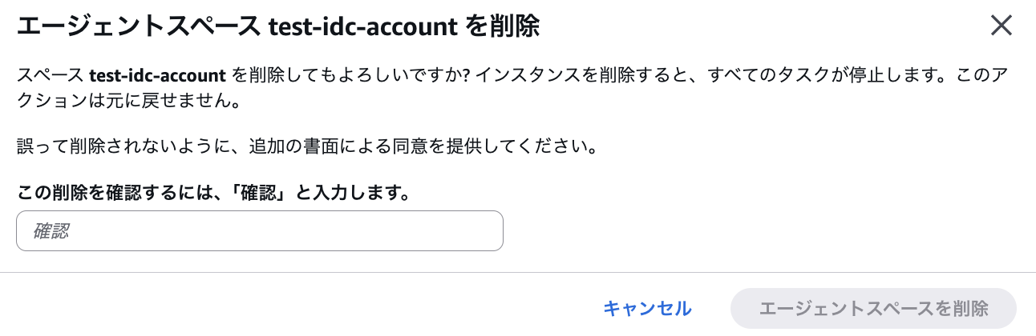1036x336 pixels.
Task: Click the エージェントスペースを削除 button
Action: click(873, 308)
